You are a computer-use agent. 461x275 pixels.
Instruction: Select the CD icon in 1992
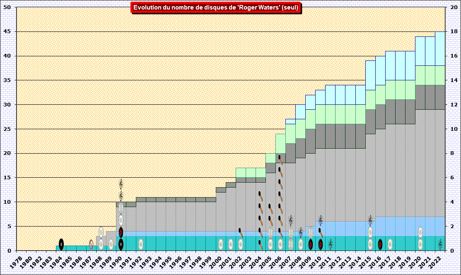[x=141, y=244]
